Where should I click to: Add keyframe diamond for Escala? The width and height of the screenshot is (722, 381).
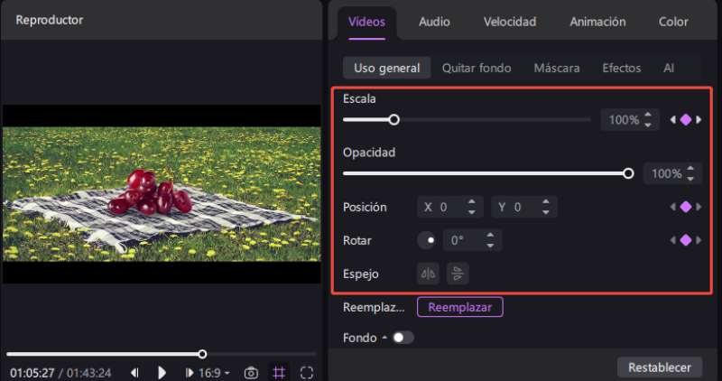click(685, 119)
